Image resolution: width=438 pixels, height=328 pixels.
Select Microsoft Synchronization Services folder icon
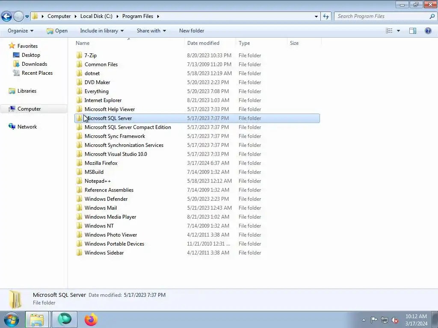click(79, 145)
